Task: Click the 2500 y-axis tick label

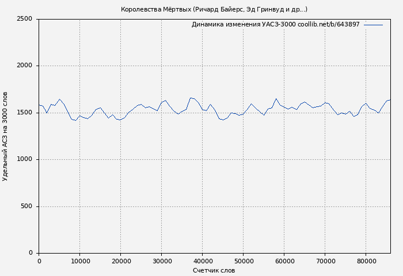Action: 24,19
